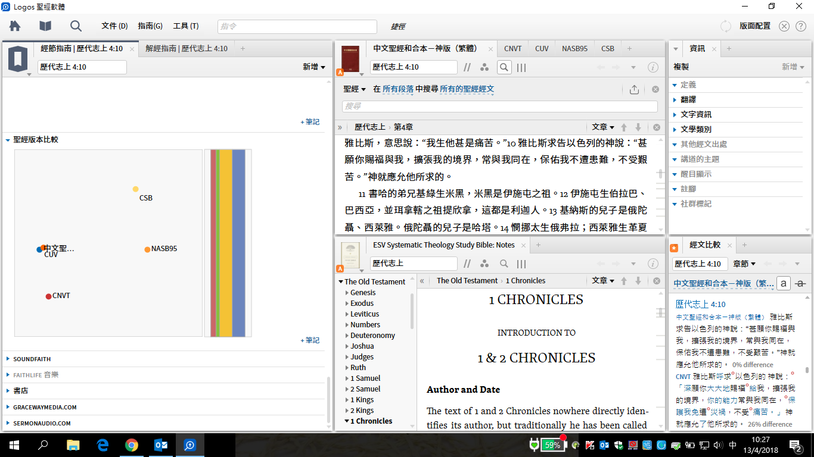
Task: Click 1 Samuel in contents tree
Action: (x=365, y=378)
